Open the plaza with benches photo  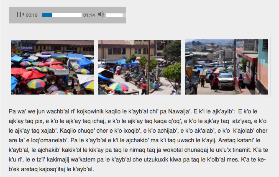139,67
